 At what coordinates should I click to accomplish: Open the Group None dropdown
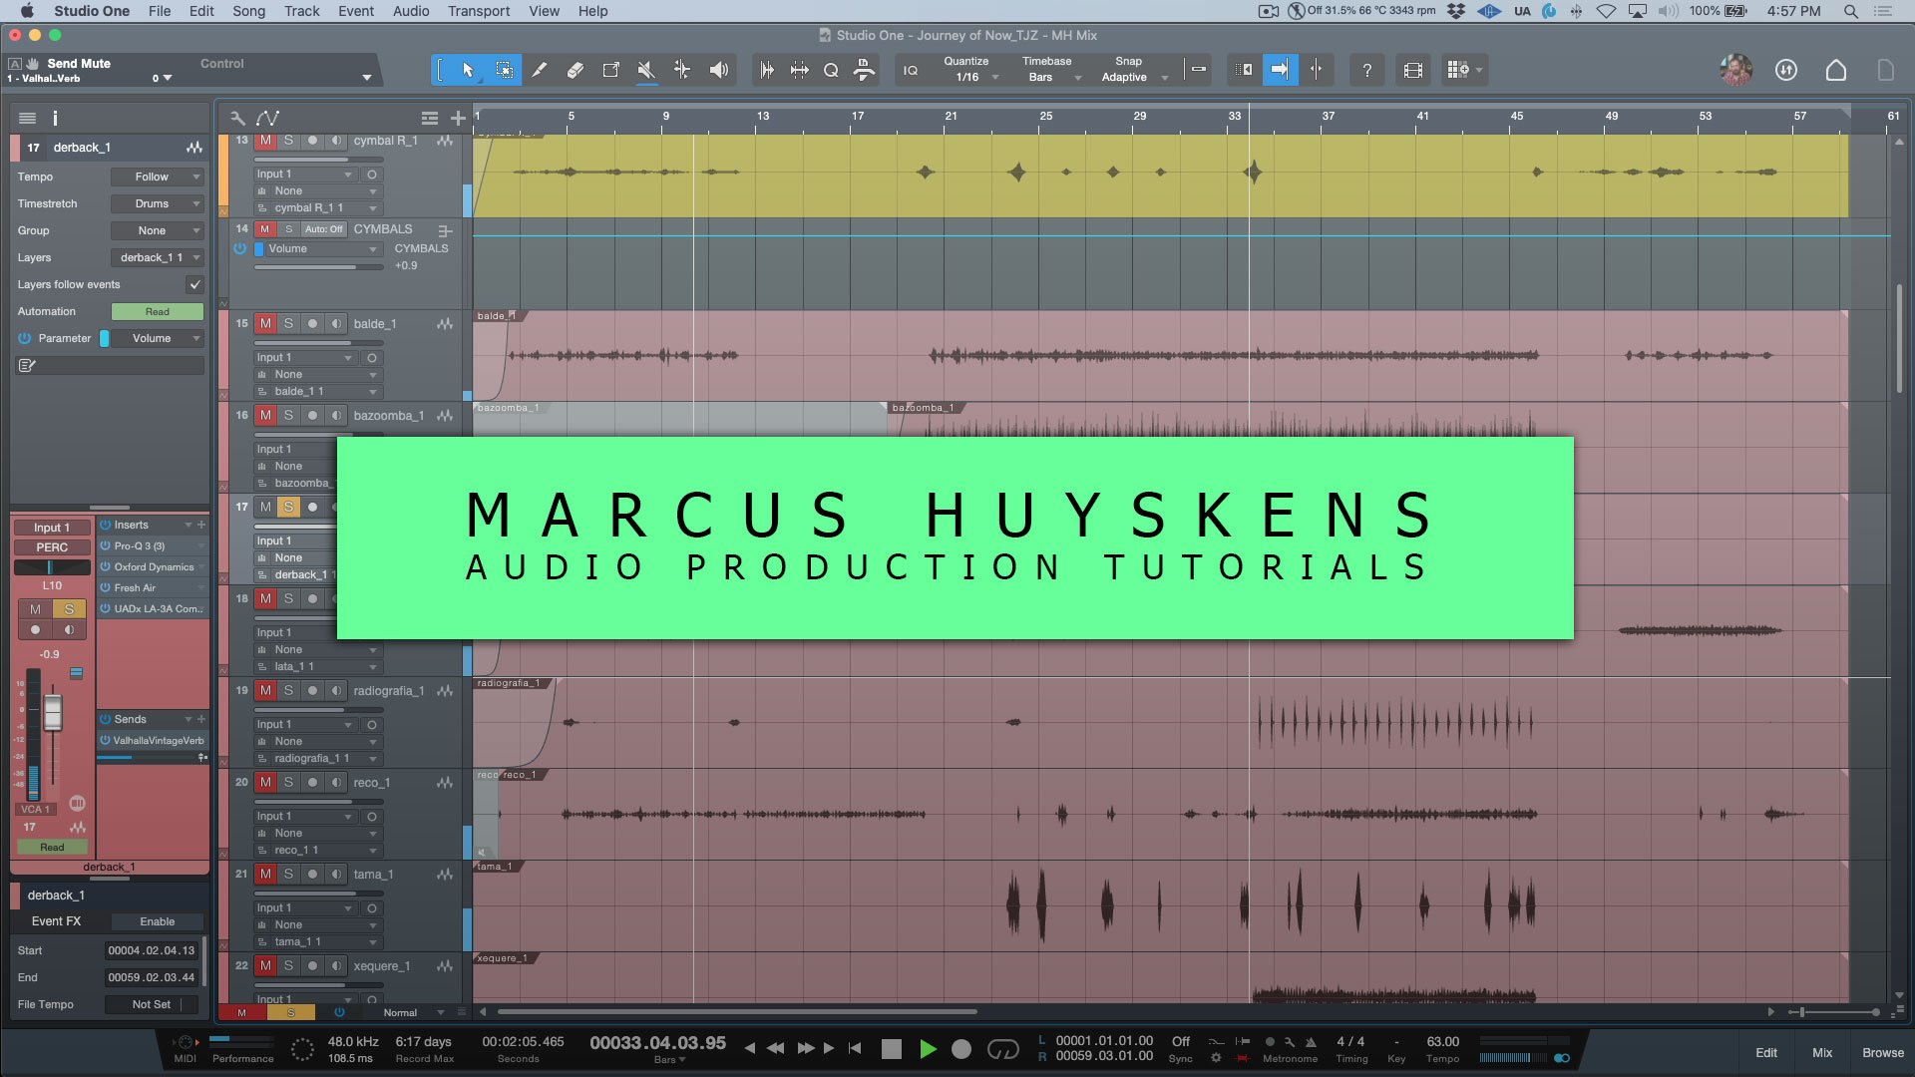click(x=157, y=230)
